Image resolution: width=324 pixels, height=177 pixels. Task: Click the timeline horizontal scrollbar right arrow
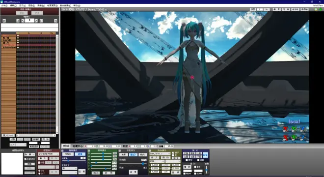(54, 135)
